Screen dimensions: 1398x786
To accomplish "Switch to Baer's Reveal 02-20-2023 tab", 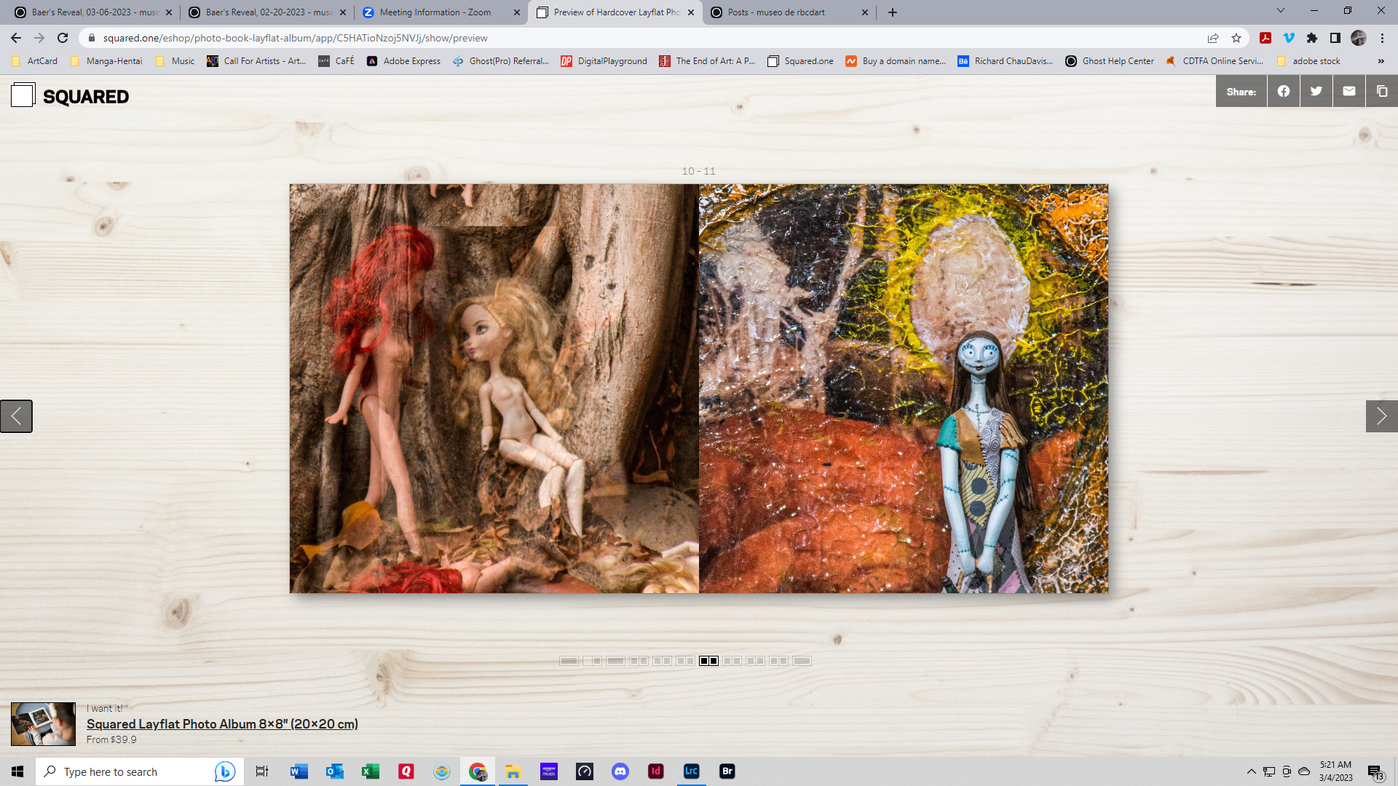I will point(267,12).
